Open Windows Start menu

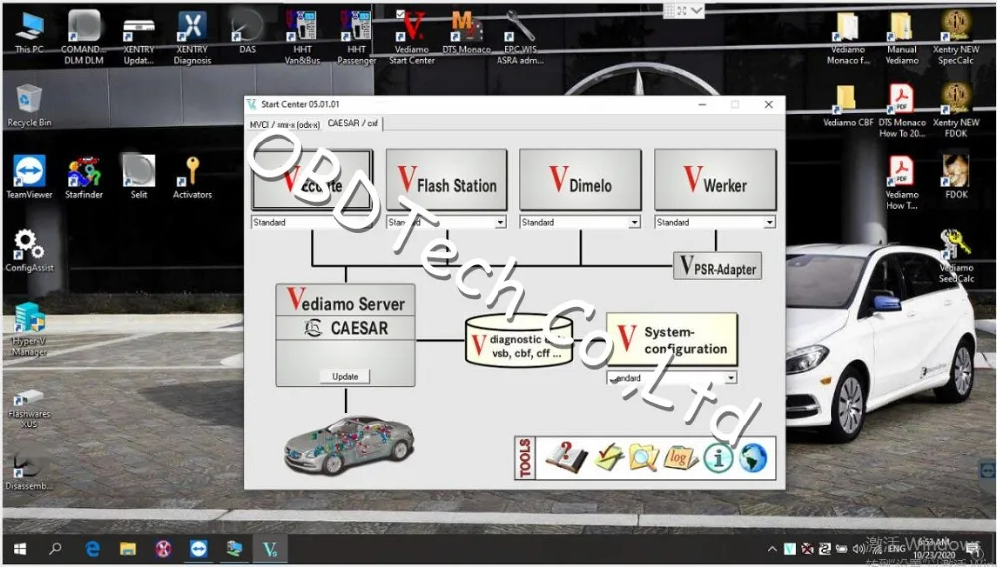(x=19, y=549)
